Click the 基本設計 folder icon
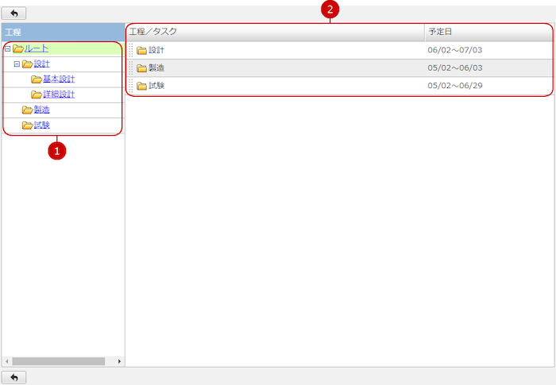This screenshot has width=556, height=385. click(x=37, y=79)
